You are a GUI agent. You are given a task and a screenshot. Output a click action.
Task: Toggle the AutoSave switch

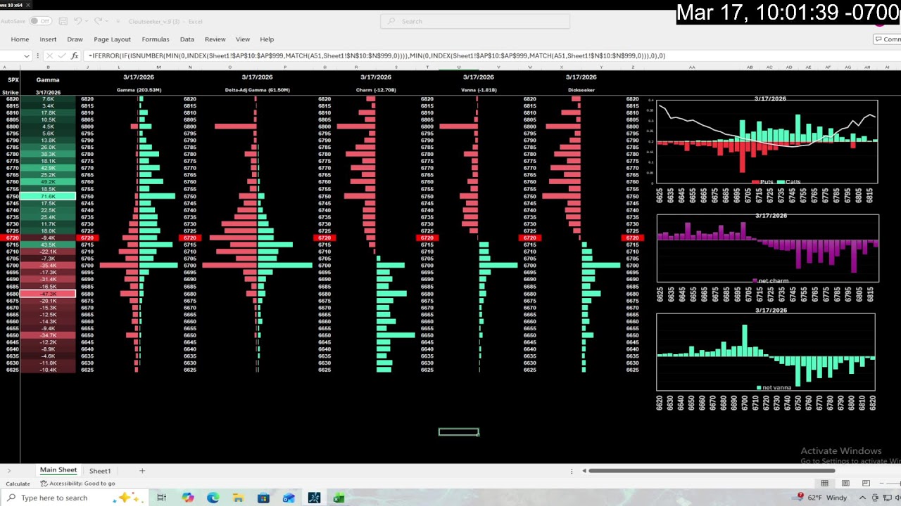pyautogui.click(x=40, y=21)
